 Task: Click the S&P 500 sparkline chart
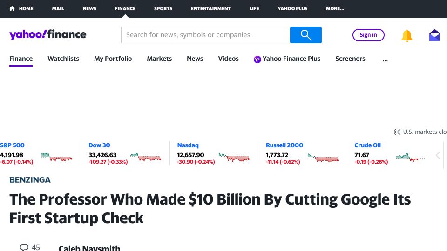[57, 157]
